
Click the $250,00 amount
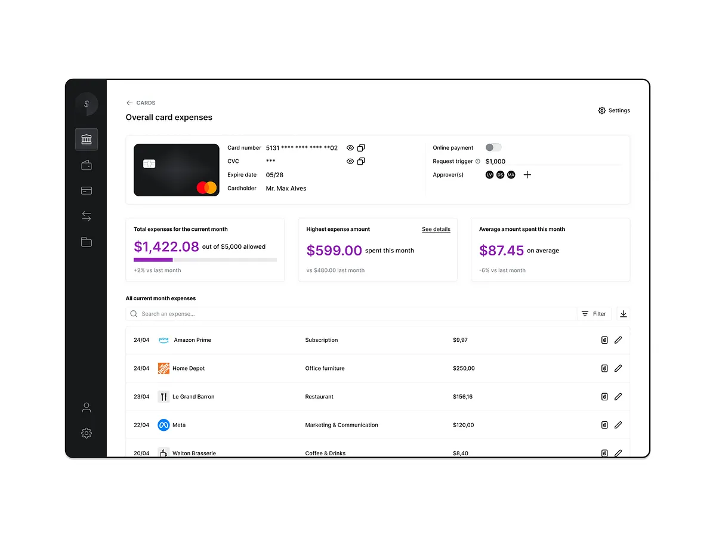(x=464, y=368)
